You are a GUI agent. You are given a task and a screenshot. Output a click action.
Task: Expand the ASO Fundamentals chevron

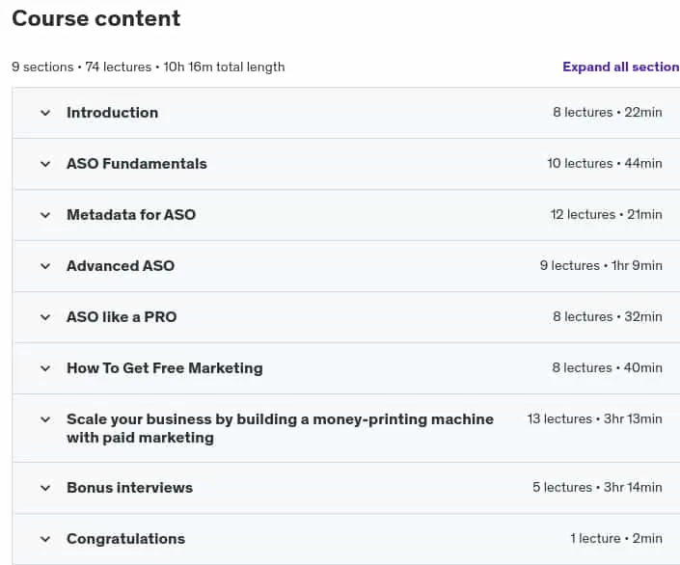[x=45, y=164]
